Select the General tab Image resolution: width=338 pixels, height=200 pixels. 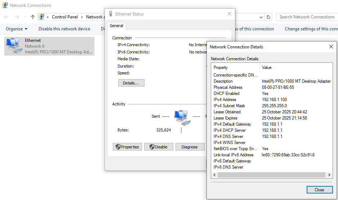pyautogui.click(x=116, y=26)
